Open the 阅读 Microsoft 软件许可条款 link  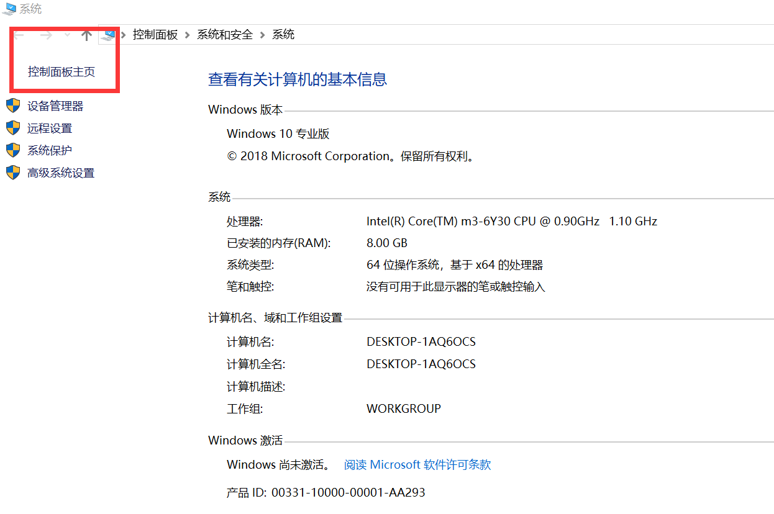pyautogui.click(x=417, y=464)
